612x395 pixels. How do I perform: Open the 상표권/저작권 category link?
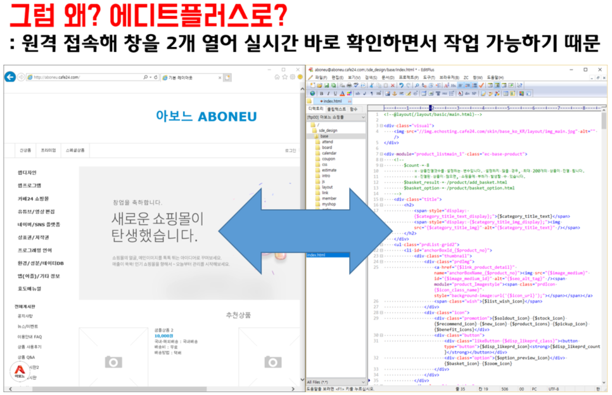pos(33,237)
